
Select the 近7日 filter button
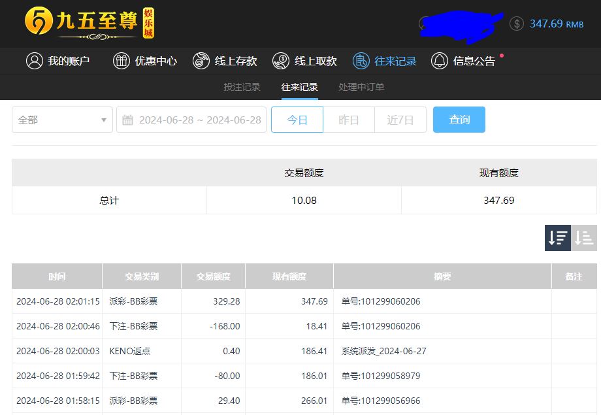pos(400,120)
